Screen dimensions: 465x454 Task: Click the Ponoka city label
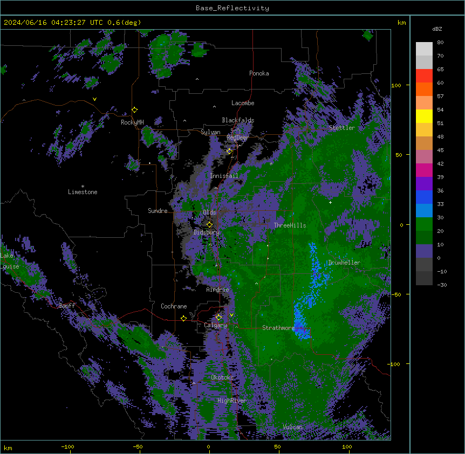point(259,73)
